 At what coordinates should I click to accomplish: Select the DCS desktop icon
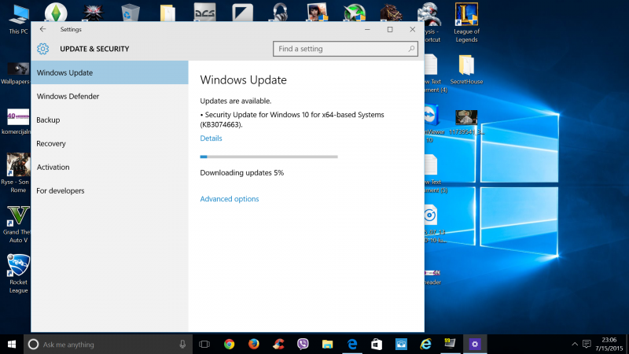[x=205, y=12]
